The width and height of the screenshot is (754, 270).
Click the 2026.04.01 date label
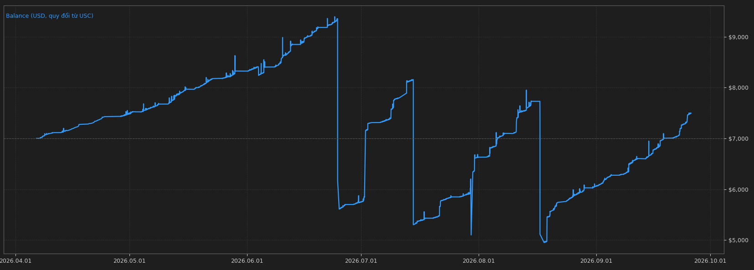15,261
